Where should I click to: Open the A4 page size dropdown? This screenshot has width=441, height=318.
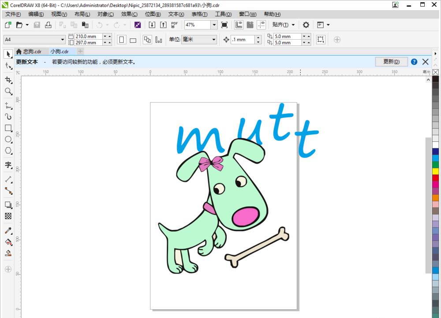tap(63, 40)
